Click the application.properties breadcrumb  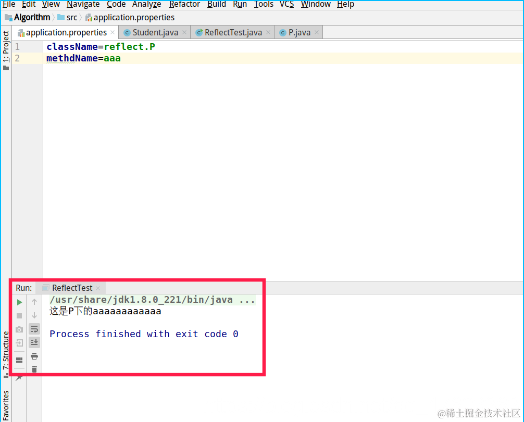(130, 17)
